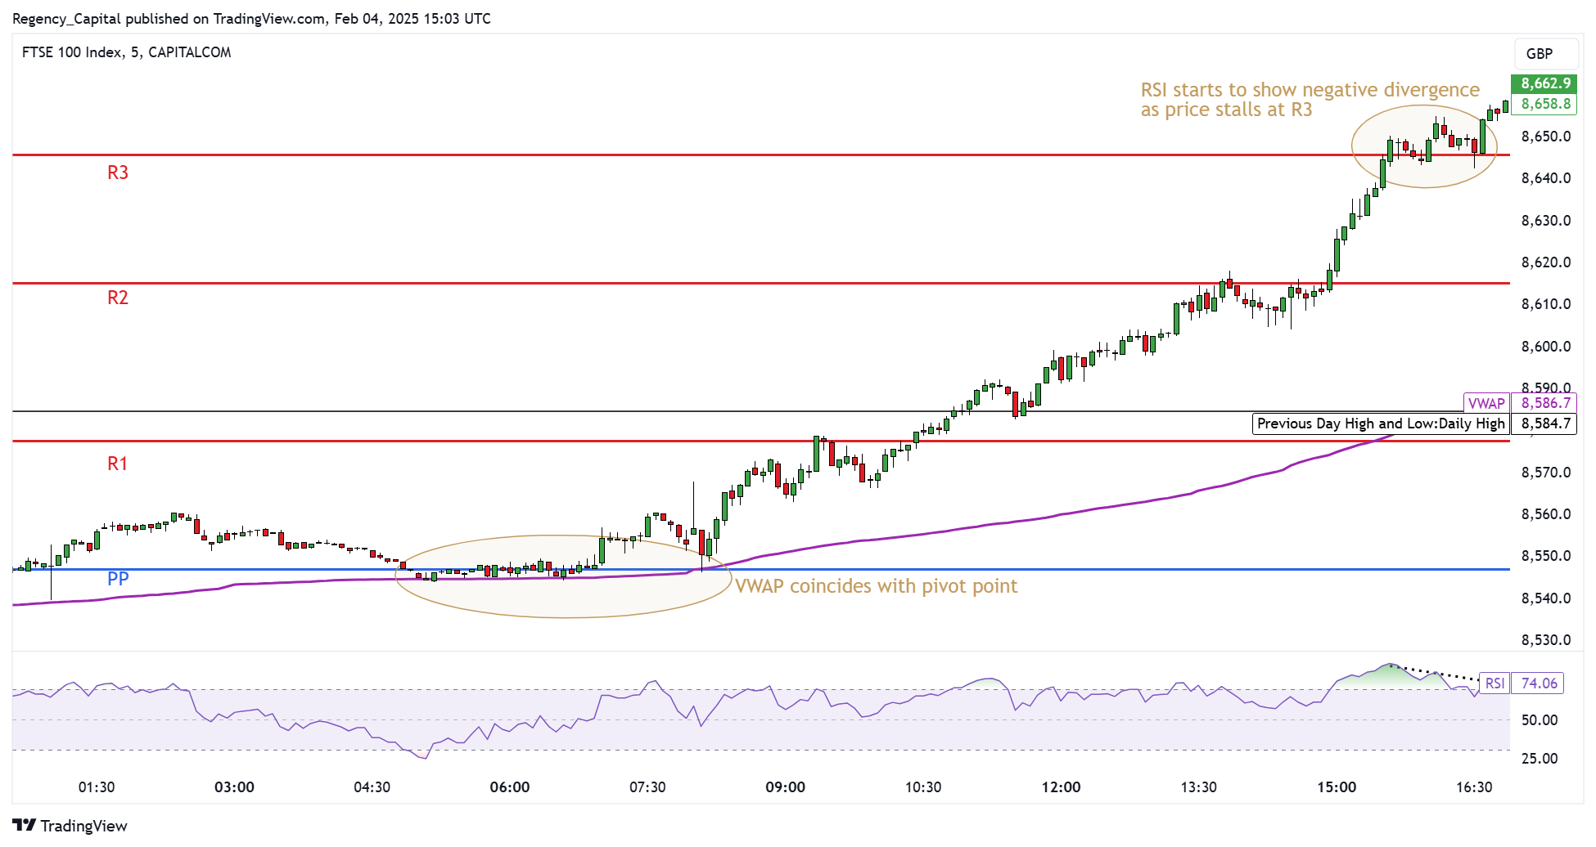
Task: Click the 8,650.0 price axis label
Action: tap(1546, 137)
